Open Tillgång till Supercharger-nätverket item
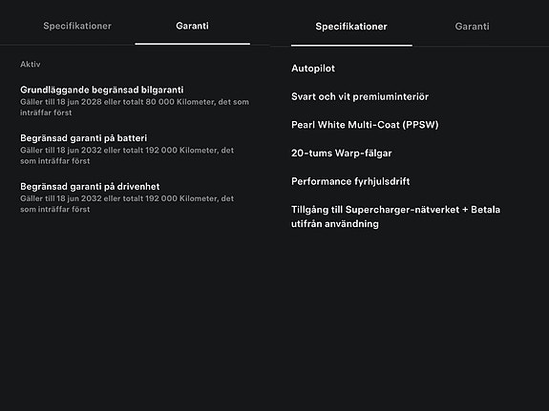Screen dimensions: 549x411 (x=395, y=216)
